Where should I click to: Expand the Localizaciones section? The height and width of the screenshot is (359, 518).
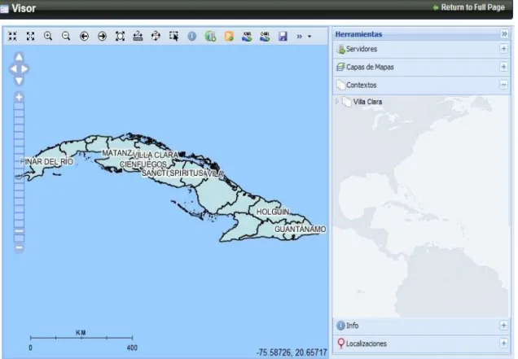pos(503,344)
